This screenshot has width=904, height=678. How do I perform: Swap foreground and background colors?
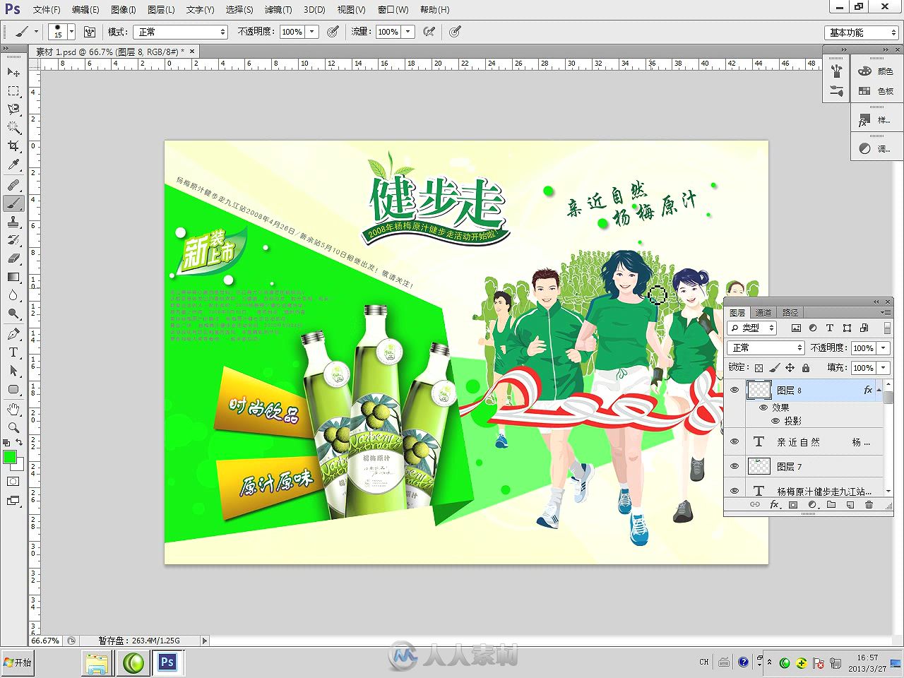click(20, 443)
